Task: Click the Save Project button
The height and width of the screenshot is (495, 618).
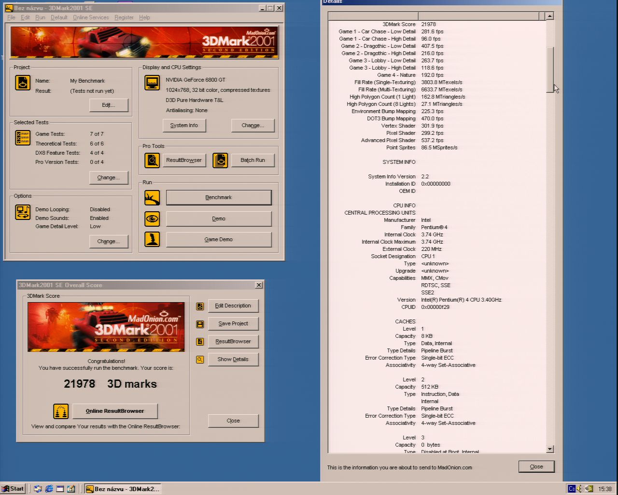Action: (233, 324)
